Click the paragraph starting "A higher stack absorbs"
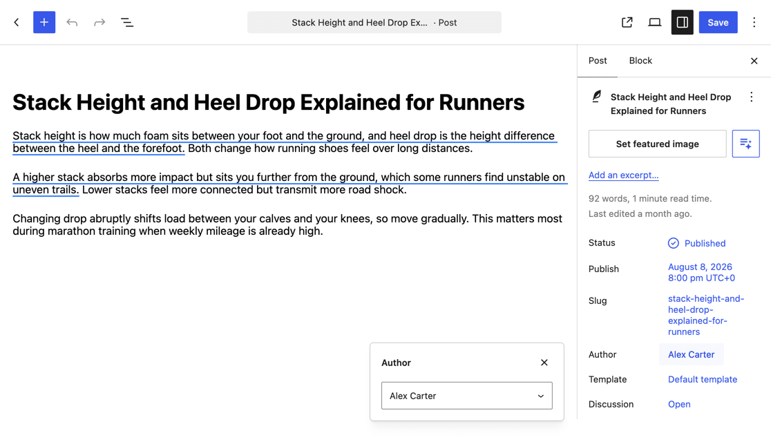The image size is (771, 442). (x=289, y=184)
